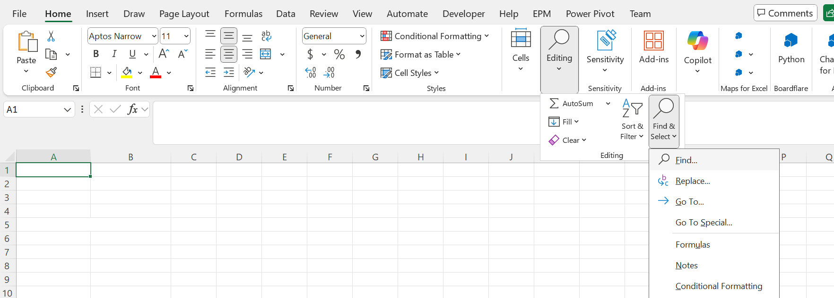Select Notes in Find & Select menu
Screen dimensions: 834x298
point(714,265)
